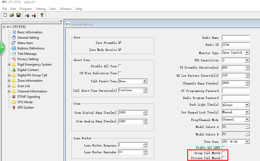Enable the Group Call Match checkbox

pyautogui.click(x=223, y=153)
